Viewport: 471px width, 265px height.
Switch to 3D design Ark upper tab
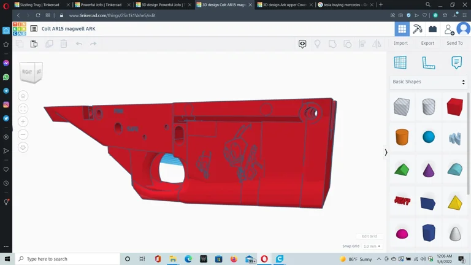click(283, 5)
